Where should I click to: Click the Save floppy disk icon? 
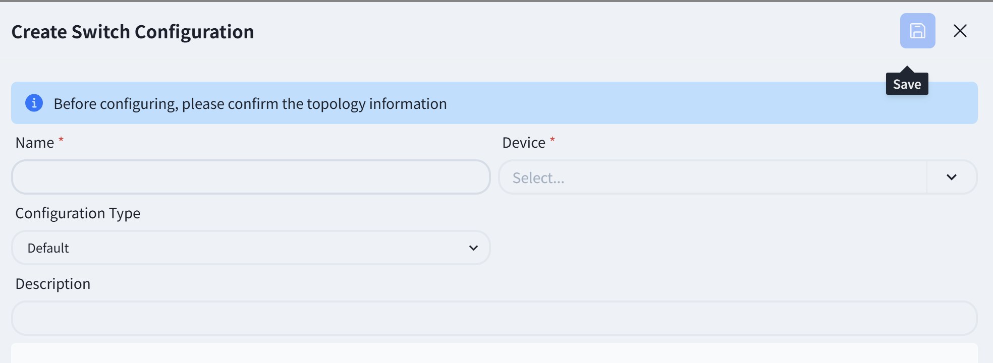tap(917, 31)
